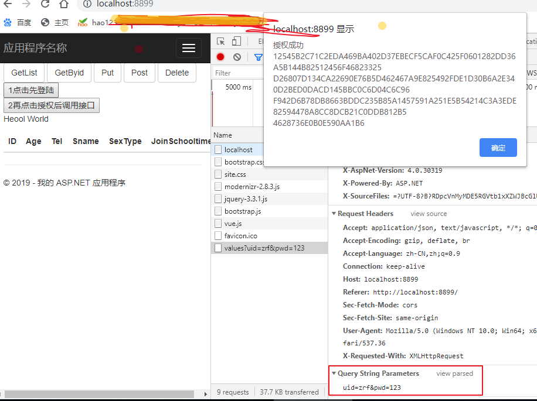This screenshot has height=401, width=537.
Task: Stop recording the network log
Action: click(x=220, y=57)
